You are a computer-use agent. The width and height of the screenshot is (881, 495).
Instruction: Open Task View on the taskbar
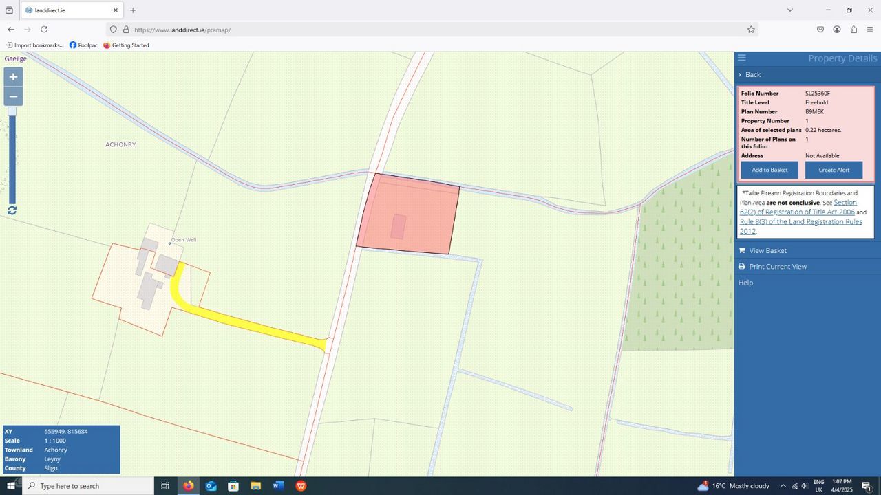pyautogui.click(x=165, y=486)
